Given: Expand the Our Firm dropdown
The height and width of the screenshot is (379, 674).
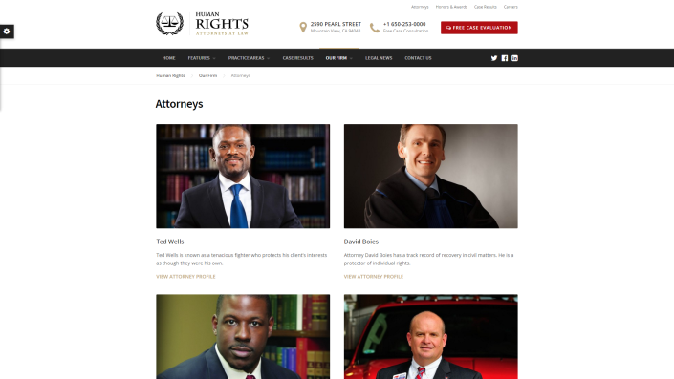Looking at the screenshot, I should pyautogui.click(x=338, y=58).
